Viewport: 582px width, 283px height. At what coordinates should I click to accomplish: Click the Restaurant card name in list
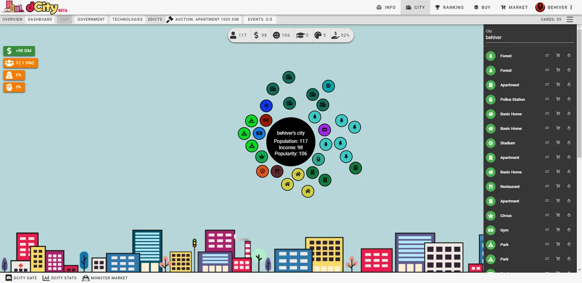point(510,186)
